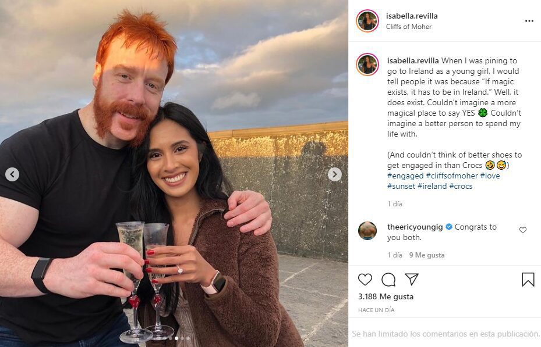Screen dimensions: 541x347
Task: Open the comment speech bubble icon
Action: [x=388, y=280]
